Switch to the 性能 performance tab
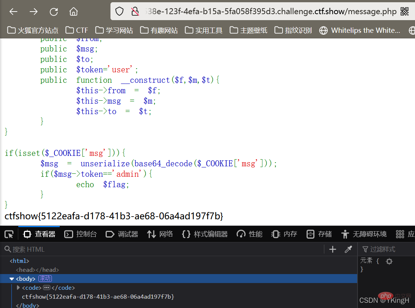415x308 pixels. (x=249, y=234)
